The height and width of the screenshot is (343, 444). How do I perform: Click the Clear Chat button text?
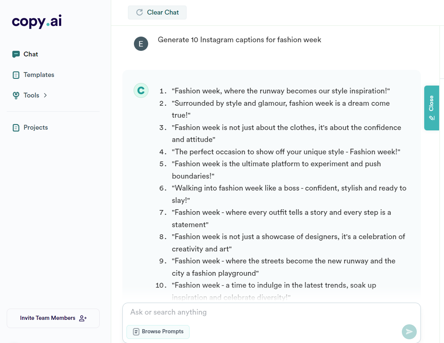[x=163, y=12]
